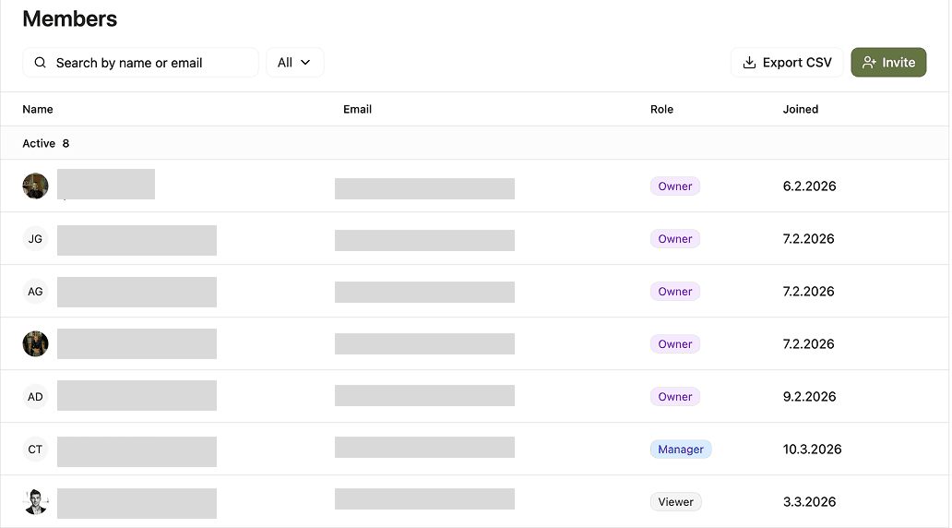Open the All filter dropdown
Image resolution: width=952 pixels, height=528 pixels.
tap(294, 63)
